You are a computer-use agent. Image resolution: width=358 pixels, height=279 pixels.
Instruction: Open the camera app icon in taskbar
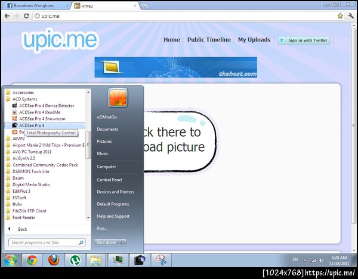[x=140, y=260]
